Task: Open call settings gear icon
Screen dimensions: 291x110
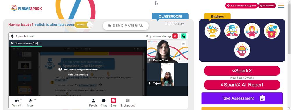Action: coord(13,36)
